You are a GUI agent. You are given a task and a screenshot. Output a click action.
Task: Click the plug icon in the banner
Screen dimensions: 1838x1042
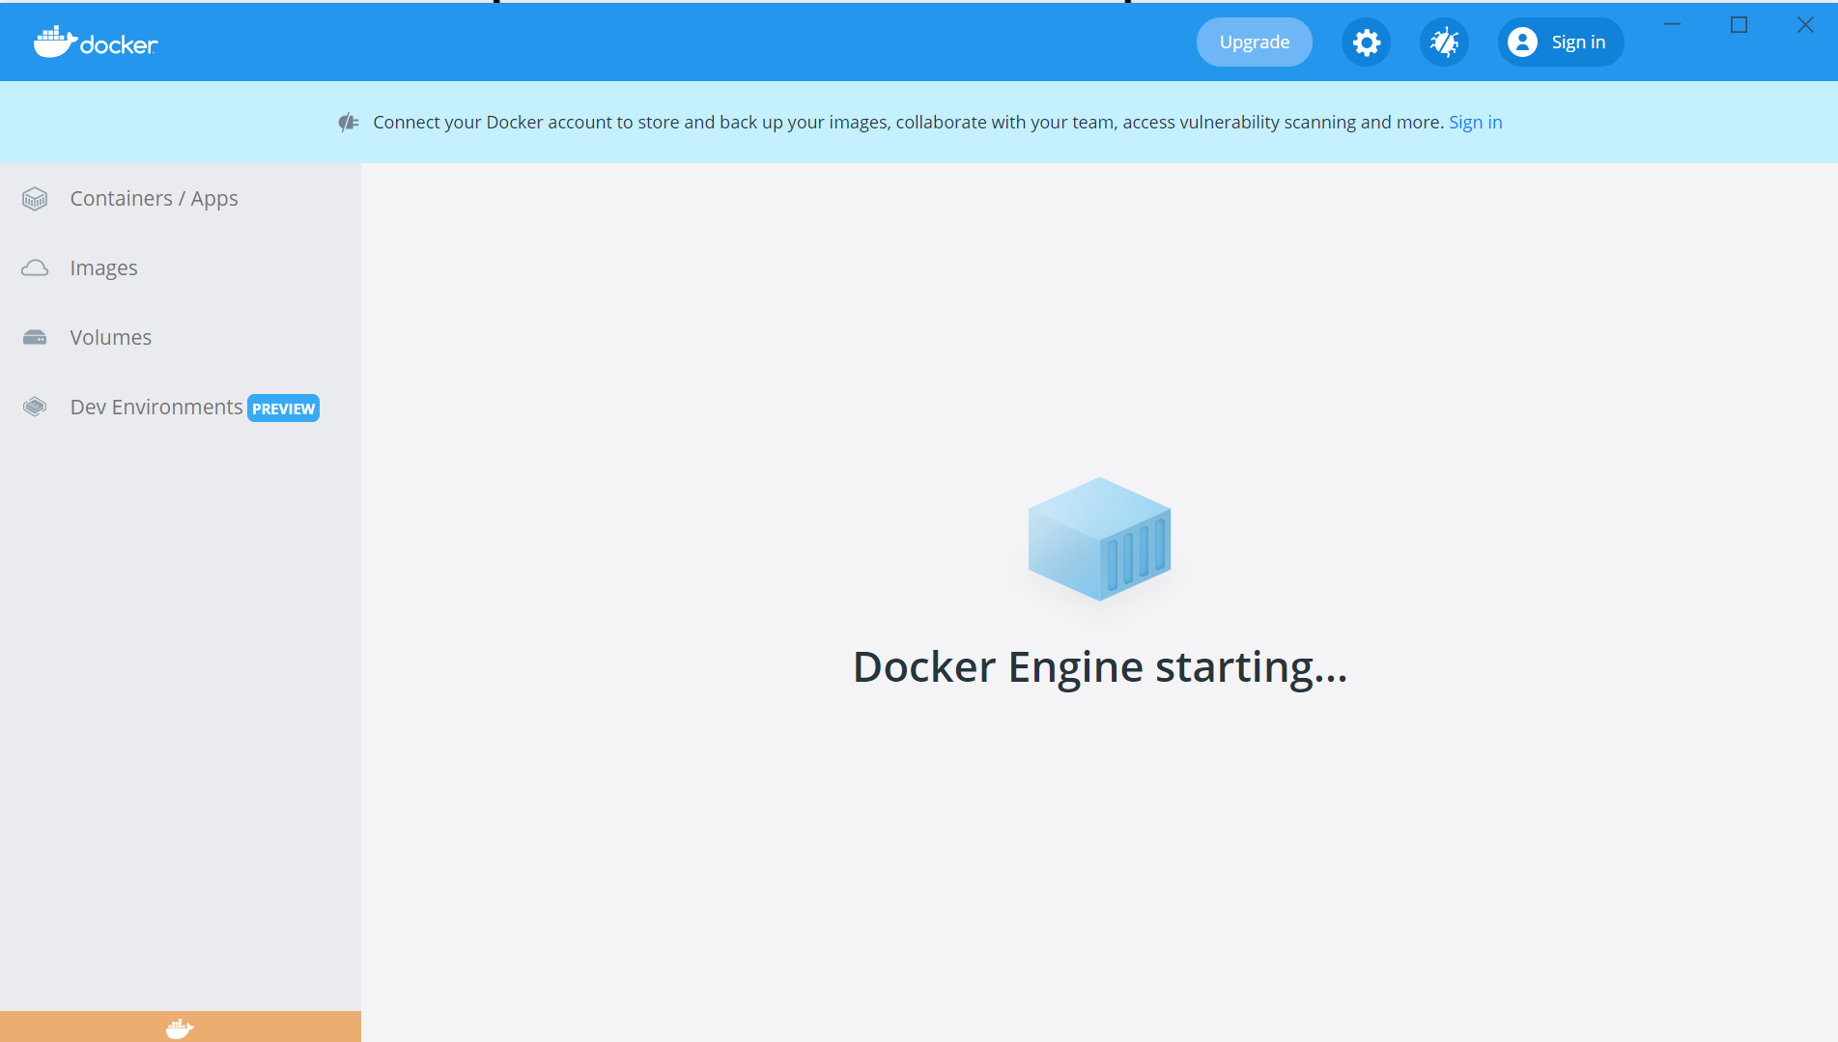(349, 122)
